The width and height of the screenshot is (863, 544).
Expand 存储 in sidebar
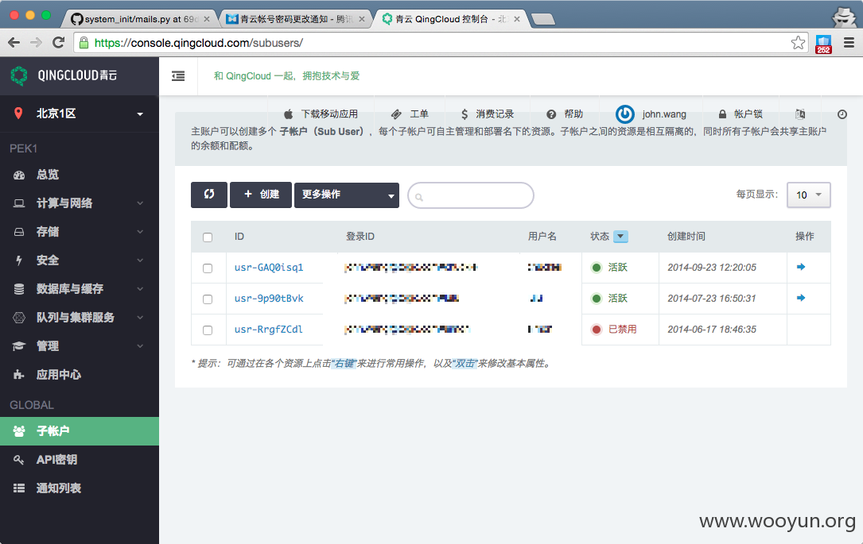80,232
